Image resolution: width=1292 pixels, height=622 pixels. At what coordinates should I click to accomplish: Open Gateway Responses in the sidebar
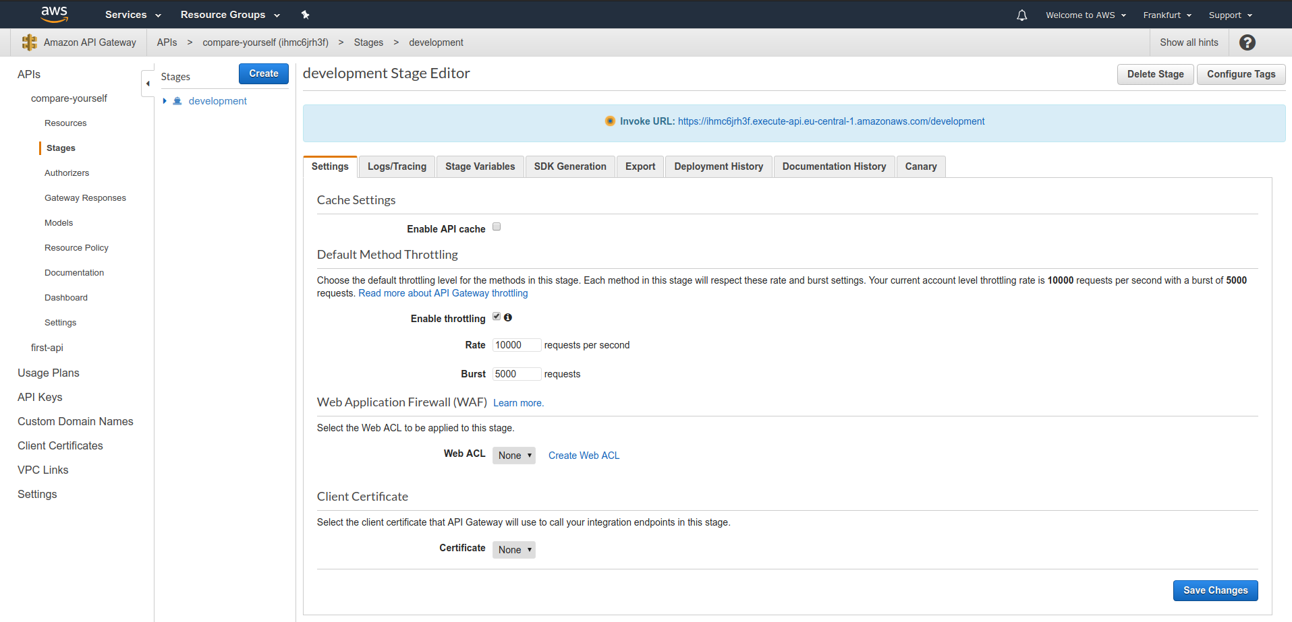[85, 198]
